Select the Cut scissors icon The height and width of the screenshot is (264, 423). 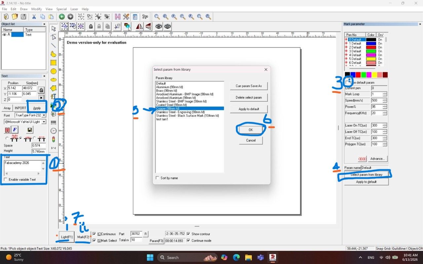pos(34,16)
